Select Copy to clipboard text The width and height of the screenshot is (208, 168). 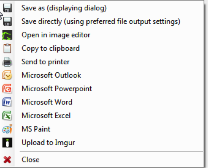tap(51, 49)
